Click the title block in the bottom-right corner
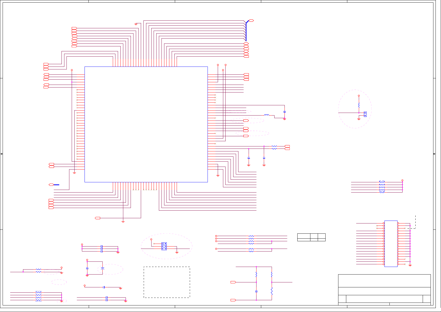The width and height of the screenshot is (441, 312). point(384,290)
